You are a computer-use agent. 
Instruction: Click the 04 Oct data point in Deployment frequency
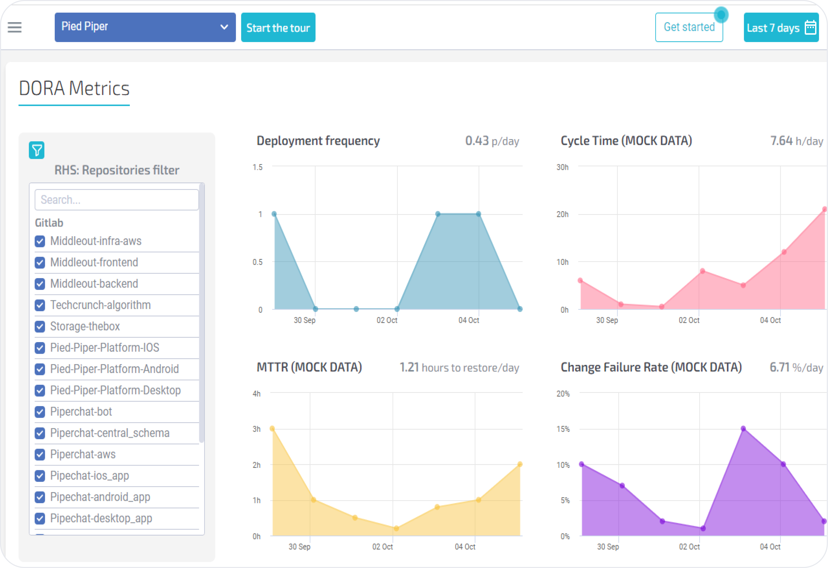[478, 214]
